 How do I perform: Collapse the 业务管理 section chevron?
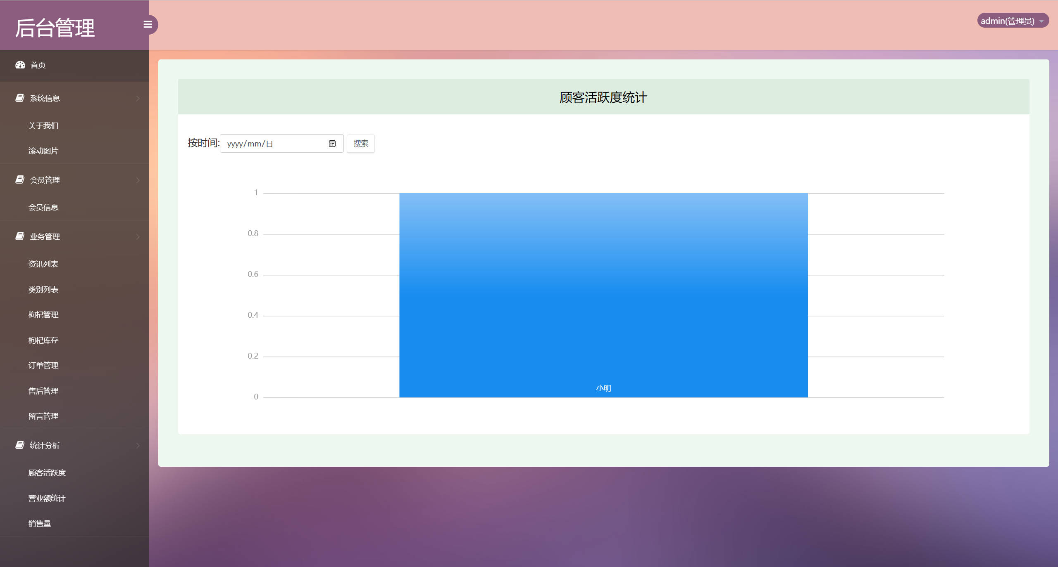tap(138, 236)
